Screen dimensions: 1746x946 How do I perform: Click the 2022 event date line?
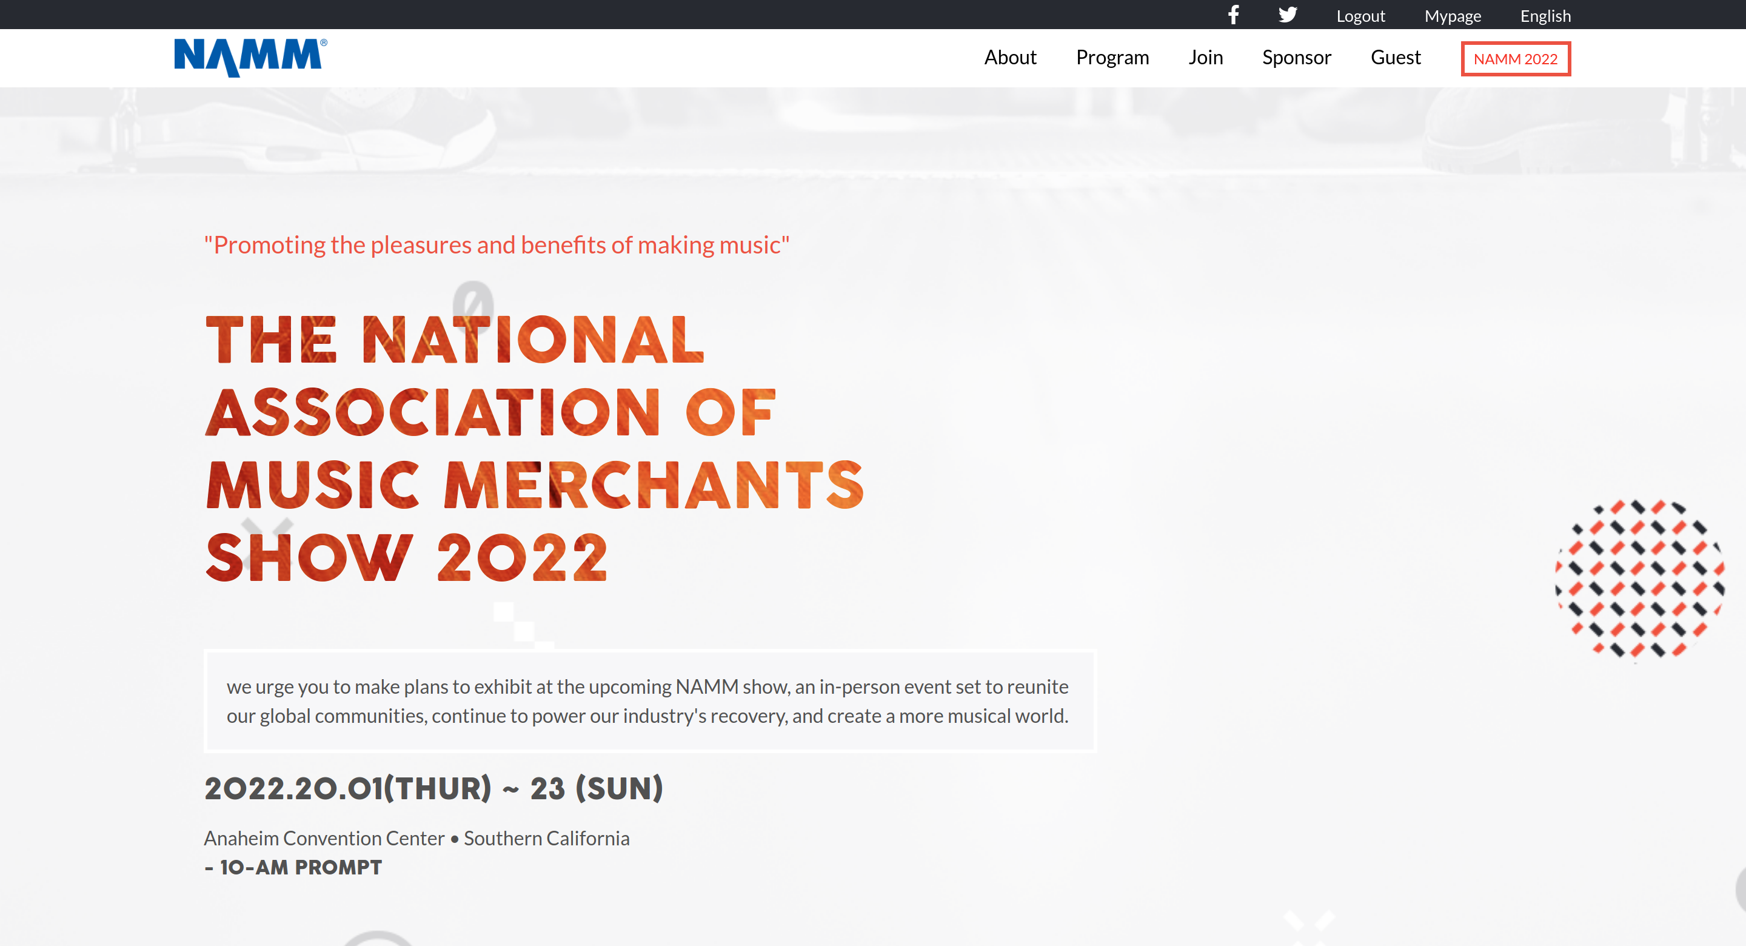[434, 788]
